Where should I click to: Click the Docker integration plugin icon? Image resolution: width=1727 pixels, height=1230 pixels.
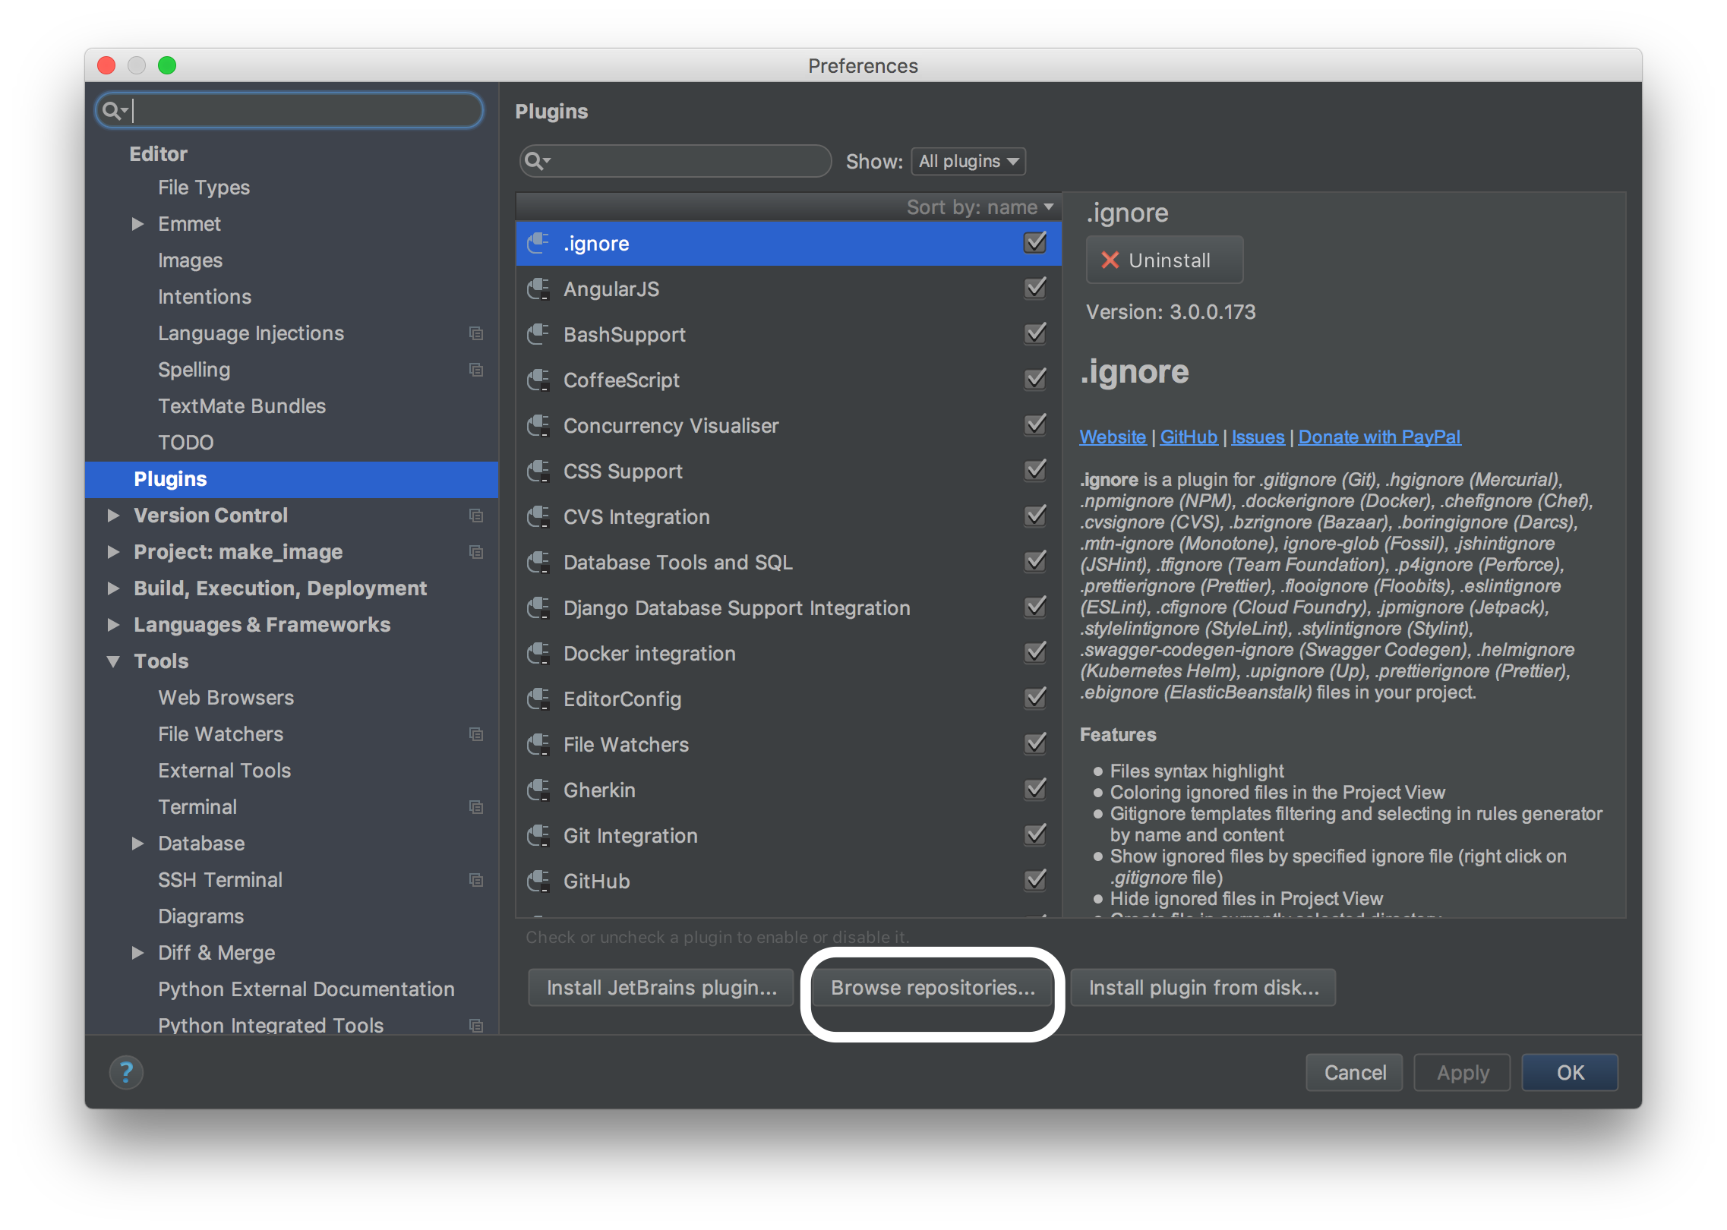pos(538,653)
